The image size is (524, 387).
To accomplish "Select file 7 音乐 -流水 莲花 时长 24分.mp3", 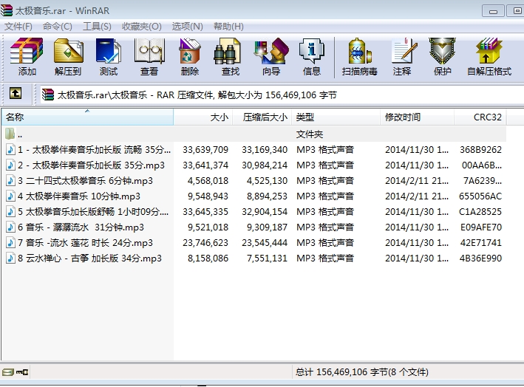I will 85,243.
